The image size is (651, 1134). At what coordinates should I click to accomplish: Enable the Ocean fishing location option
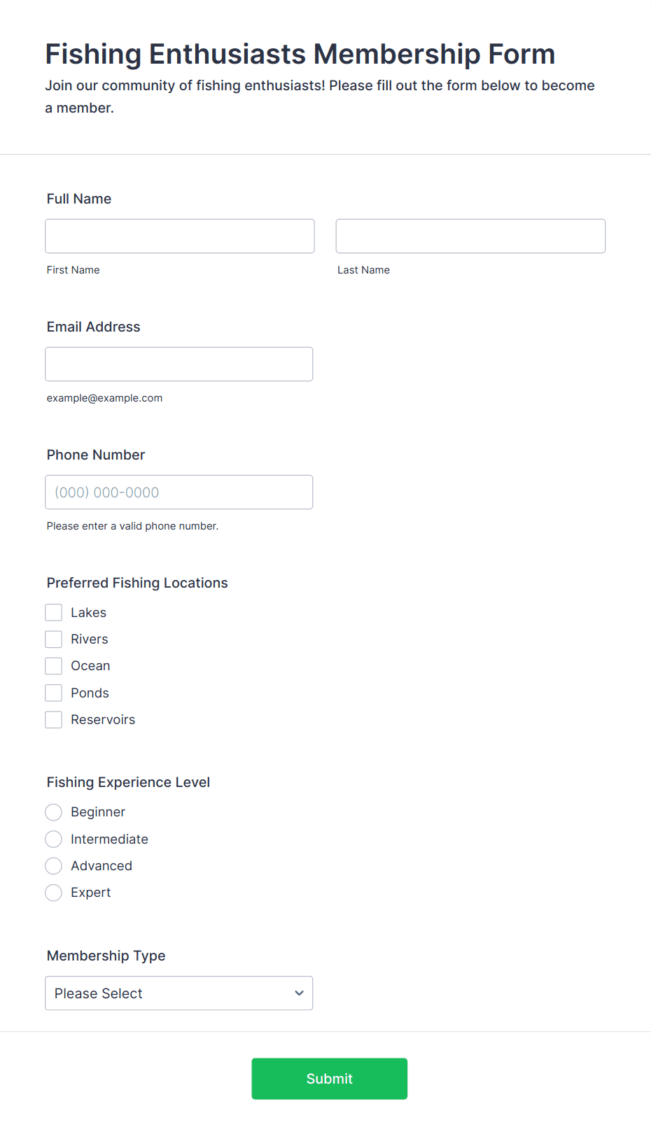point(54,666)
